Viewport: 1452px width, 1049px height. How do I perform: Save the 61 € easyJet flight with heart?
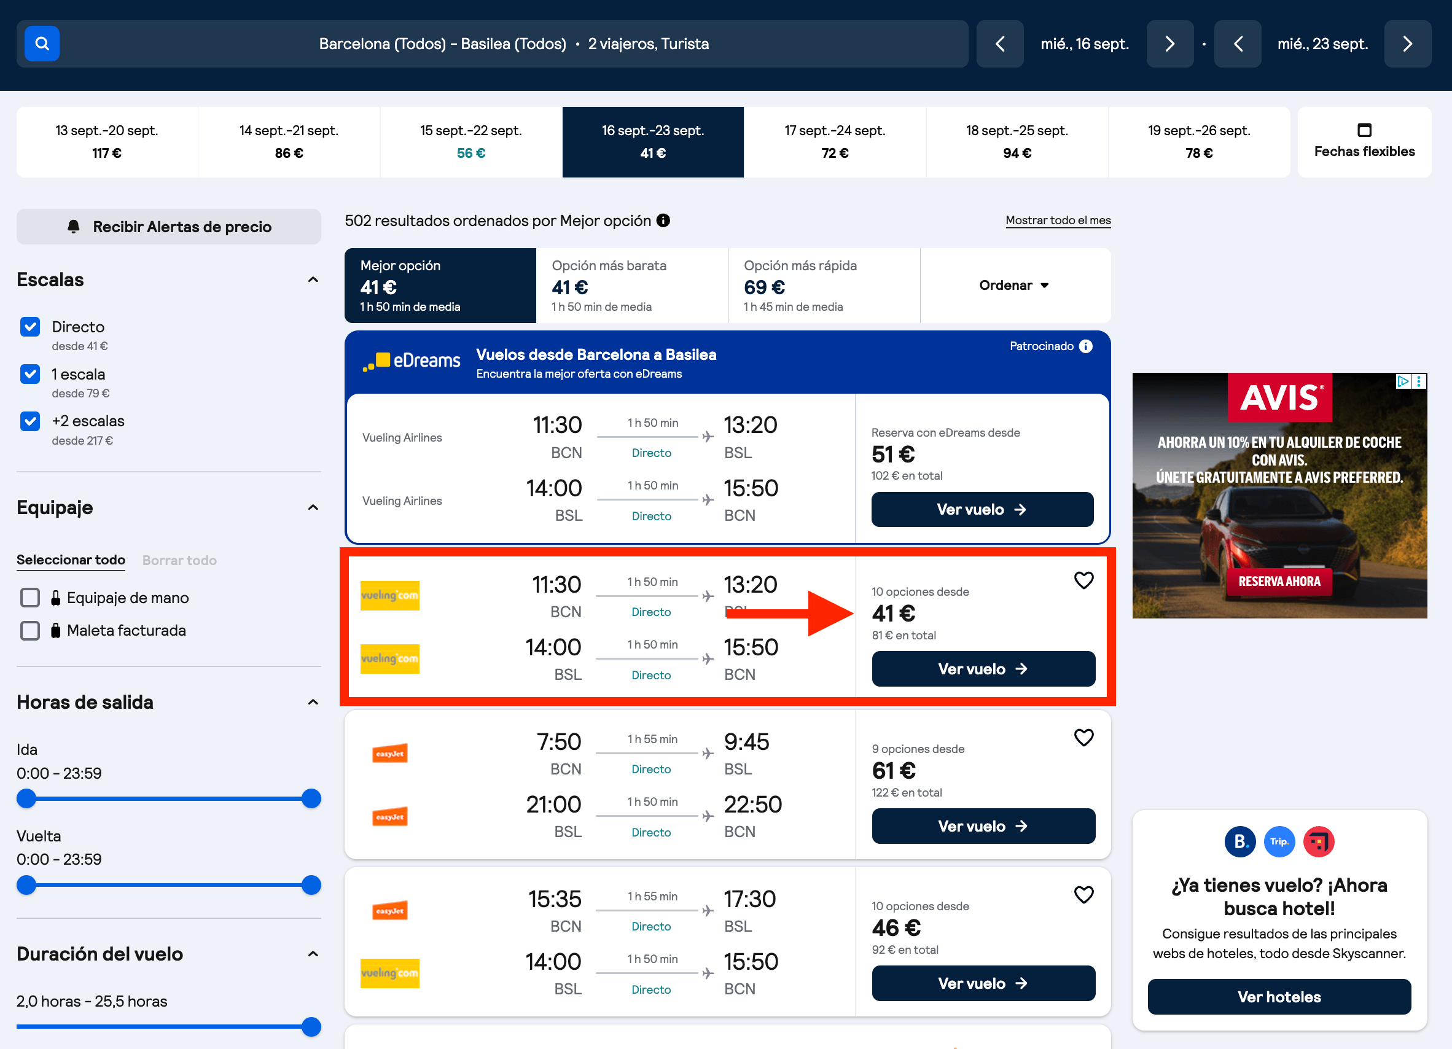pos(1083,737)
